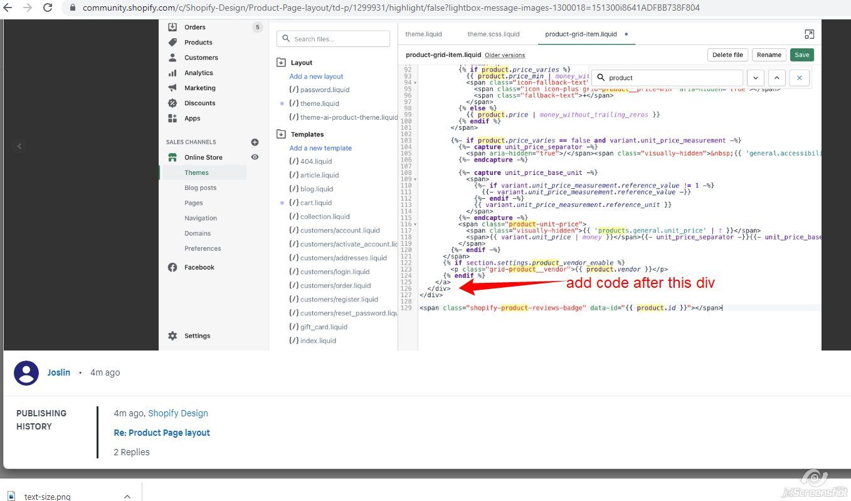
Task: Expand editor to fullscreen icon
Action: [x=809, y=34]
